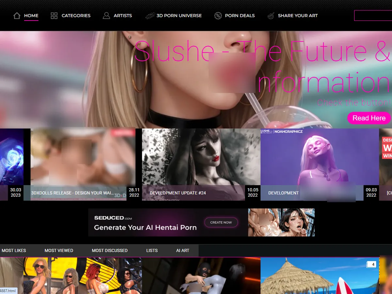Click the 09.03 2022 date label

(x=371, y=193)
